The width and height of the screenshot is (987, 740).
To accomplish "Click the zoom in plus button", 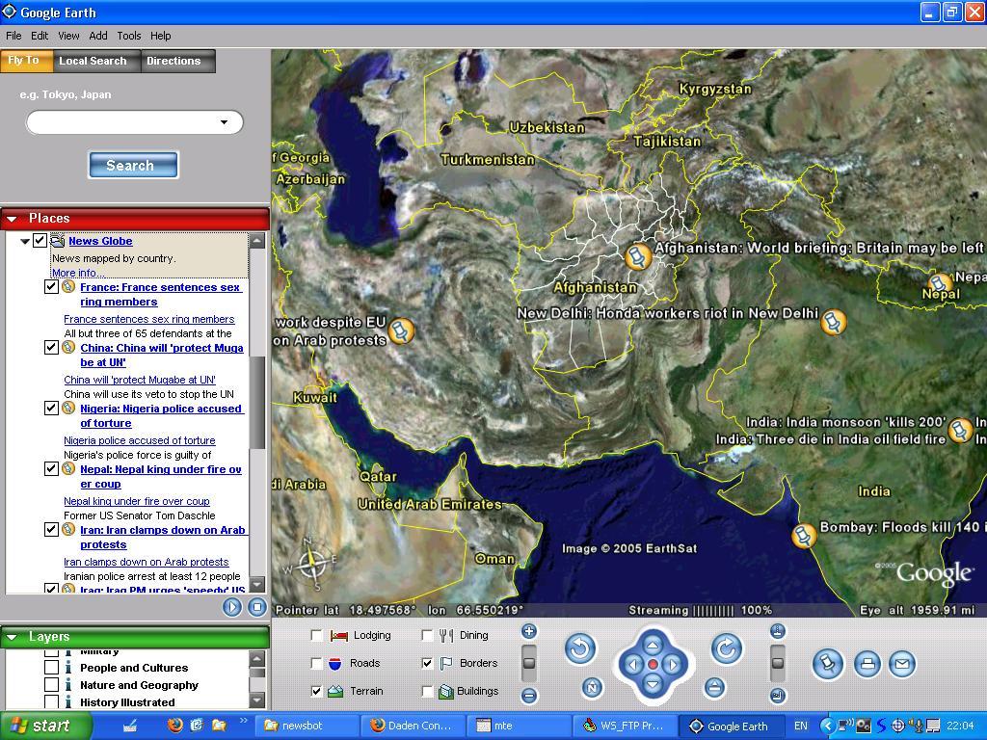I will tap(529, 631).
